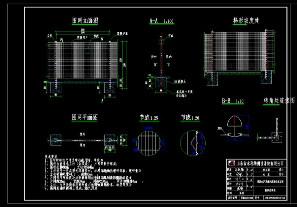Select left concrete footing in 围网立面图
Image resolution: width=297 pixels, height=207 pixels.
(x=56, y=87)
